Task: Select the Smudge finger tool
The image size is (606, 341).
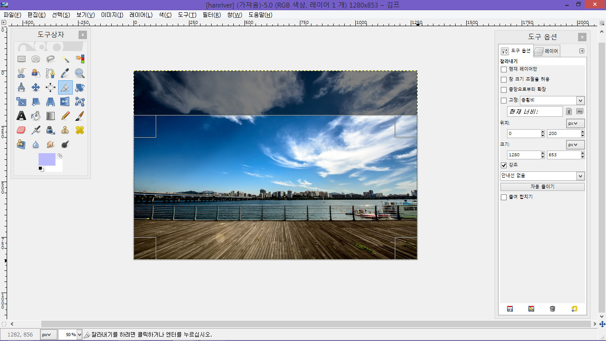Action: pyautogui.click(x=51, y=144)
